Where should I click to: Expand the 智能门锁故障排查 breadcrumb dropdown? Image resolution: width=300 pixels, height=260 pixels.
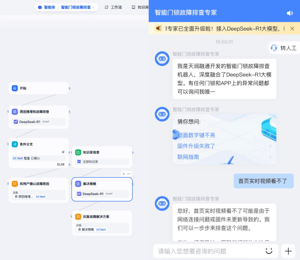94,7
